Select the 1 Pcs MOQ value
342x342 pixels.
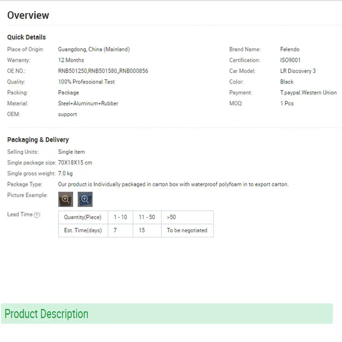click(x=287, y=103)
